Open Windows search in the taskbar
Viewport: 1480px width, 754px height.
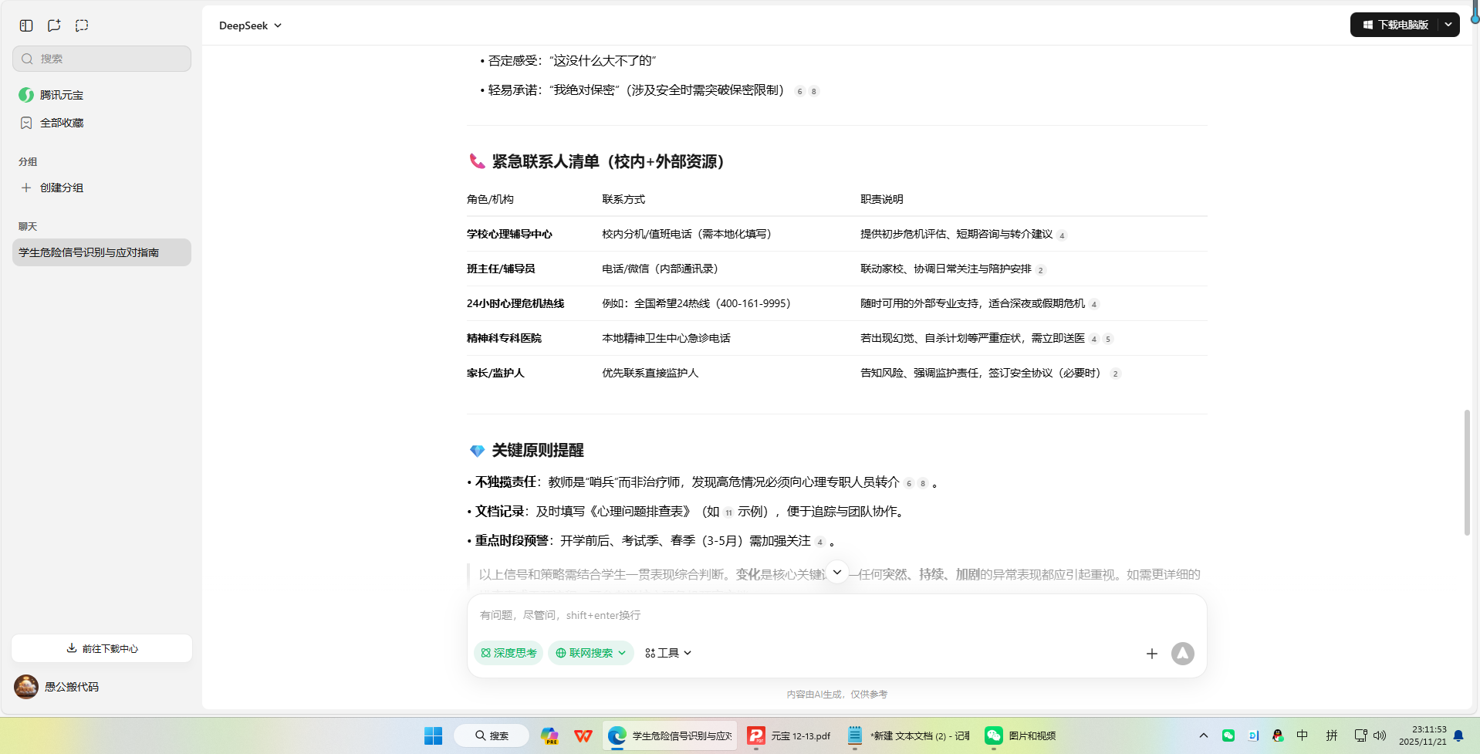tap(492, 735)
